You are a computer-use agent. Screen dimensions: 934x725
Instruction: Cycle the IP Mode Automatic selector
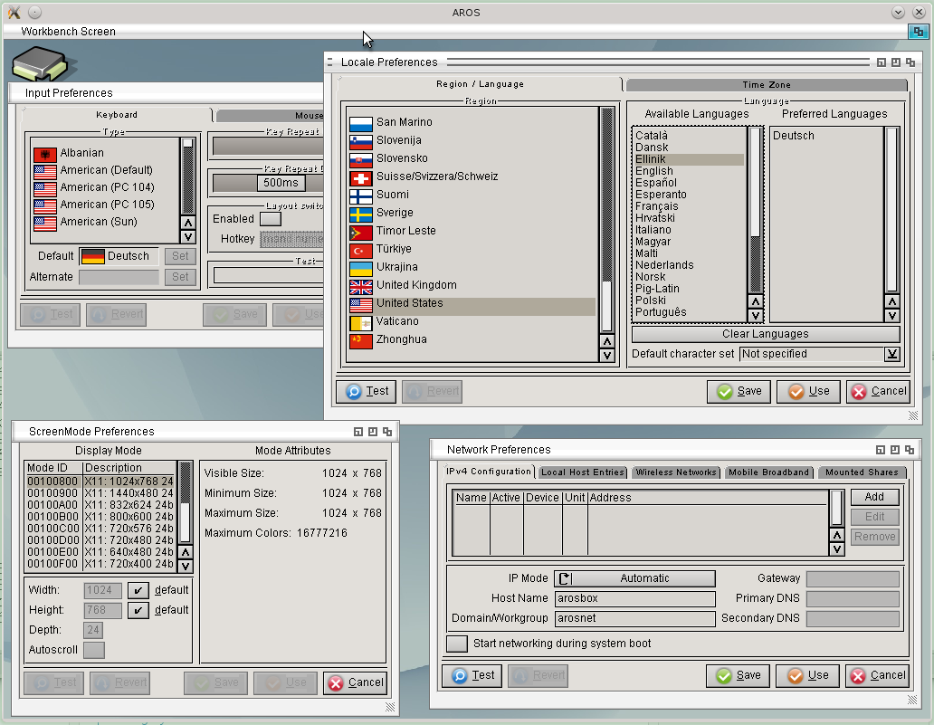[634, 578]
